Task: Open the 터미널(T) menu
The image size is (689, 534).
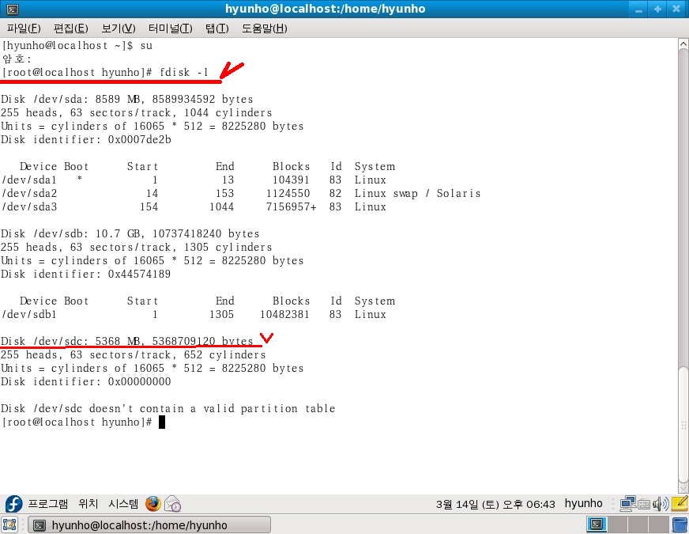Action: click(170, 28)
